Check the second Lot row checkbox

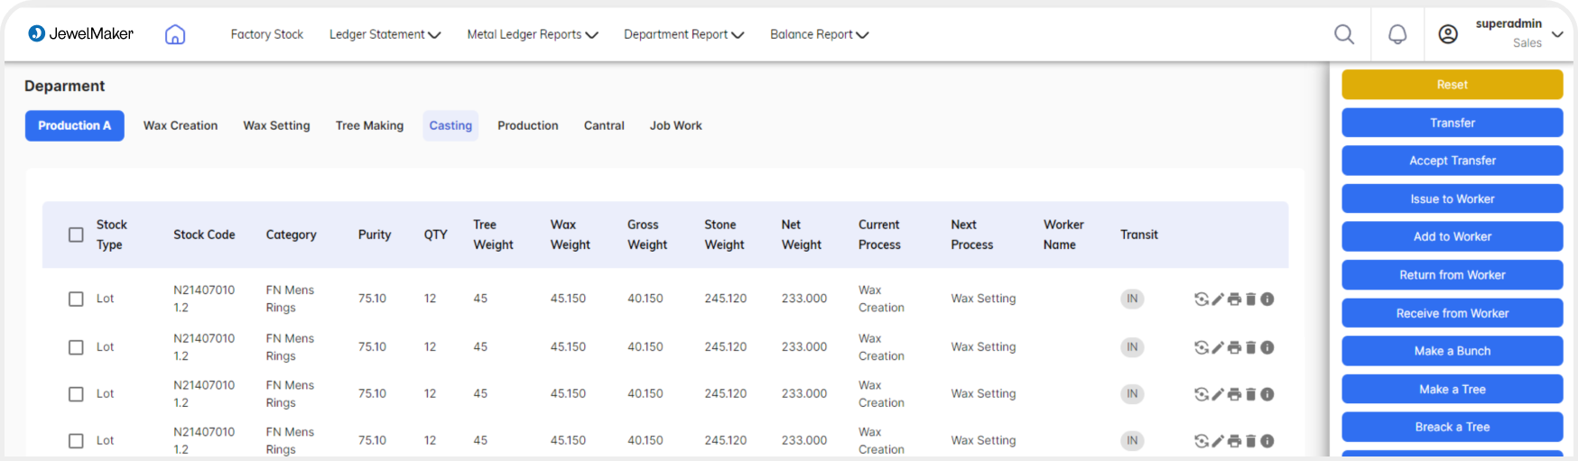coord(76,347)
